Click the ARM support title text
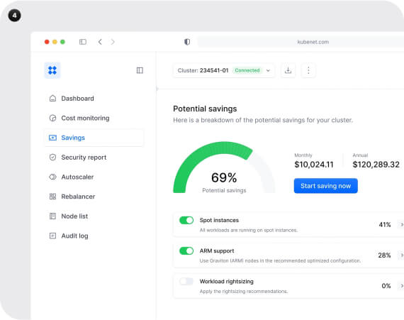404x320 pixels. click(217, 251)
